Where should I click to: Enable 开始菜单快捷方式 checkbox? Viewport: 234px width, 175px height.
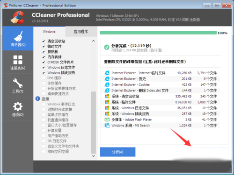point(44,88)
